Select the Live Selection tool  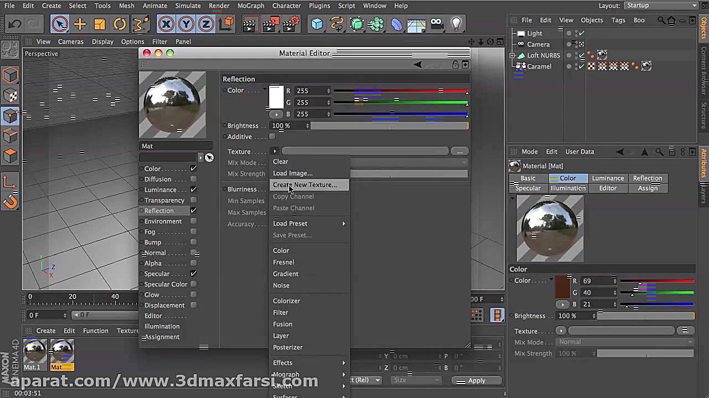point(60,24)
